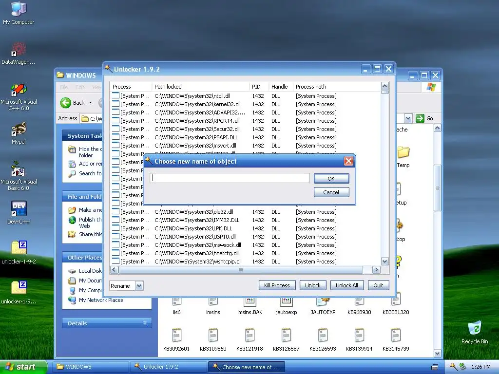Open Back button history dropdown arrow

tap(90, 103)
